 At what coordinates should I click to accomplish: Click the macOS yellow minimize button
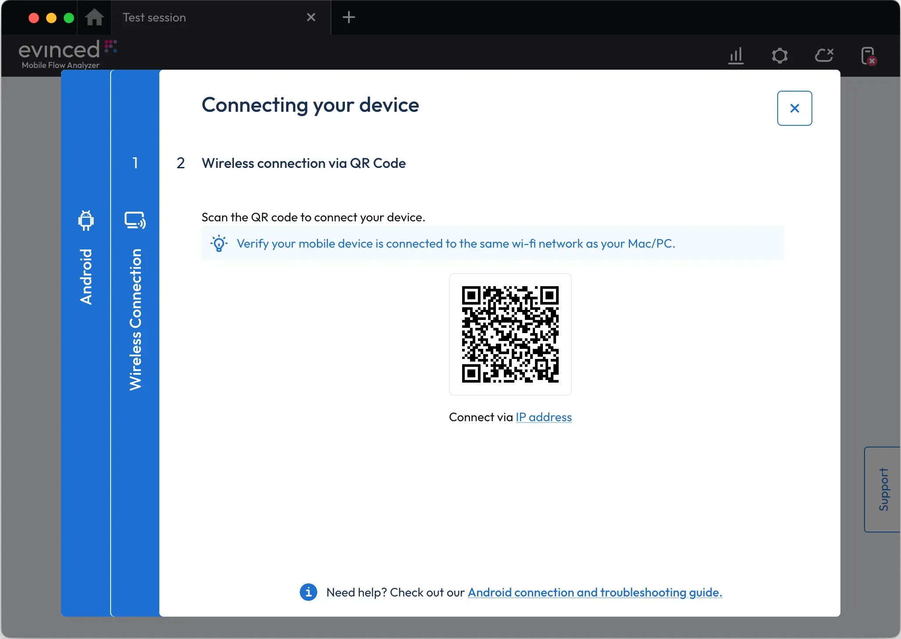point(51,18)
